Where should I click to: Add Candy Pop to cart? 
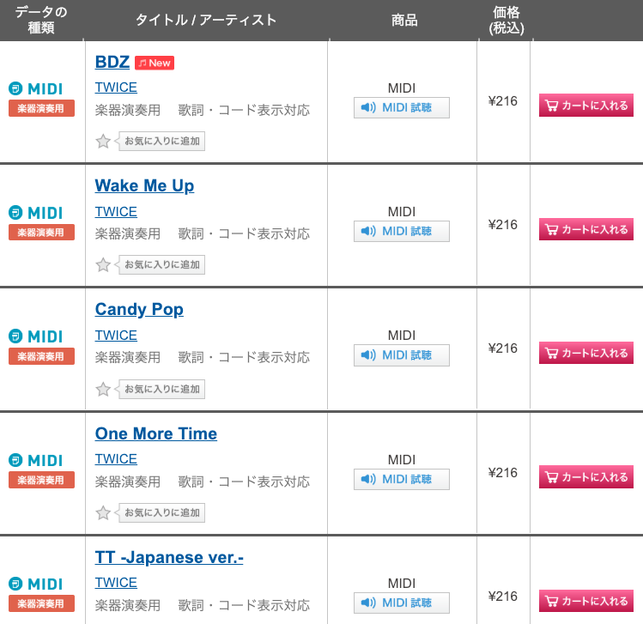tap(586, 353)
